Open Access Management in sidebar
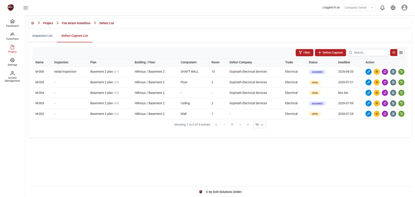This screenshot has width=415, height=197. pyautogui.click(x=12, y=77)
